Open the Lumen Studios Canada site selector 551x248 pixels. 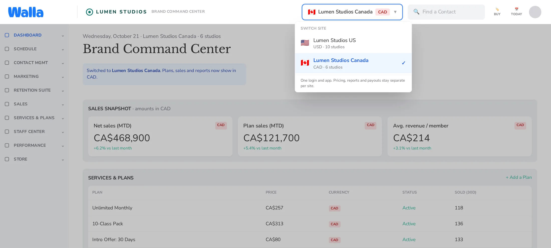pyautogui.click(x=352, y=12)
